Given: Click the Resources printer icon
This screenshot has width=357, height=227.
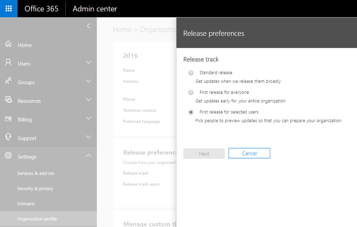Looking at the screenshot, I should coord(8,99).
